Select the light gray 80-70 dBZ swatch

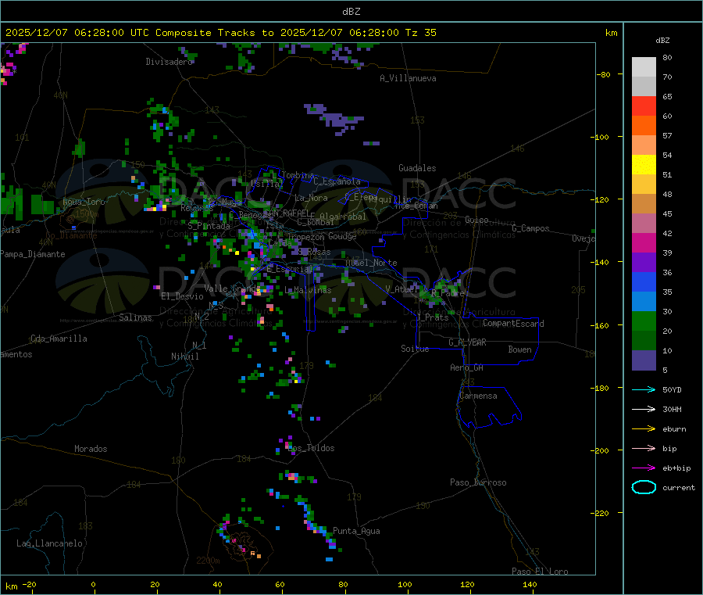(644, 67)
